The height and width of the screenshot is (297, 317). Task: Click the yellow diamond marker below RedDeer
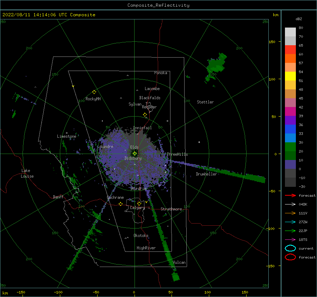tap(145, 115)
